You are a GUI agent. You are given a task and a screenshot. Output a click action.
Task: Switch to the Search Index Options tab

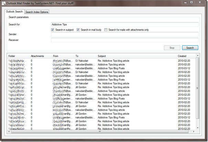(37, 12)
